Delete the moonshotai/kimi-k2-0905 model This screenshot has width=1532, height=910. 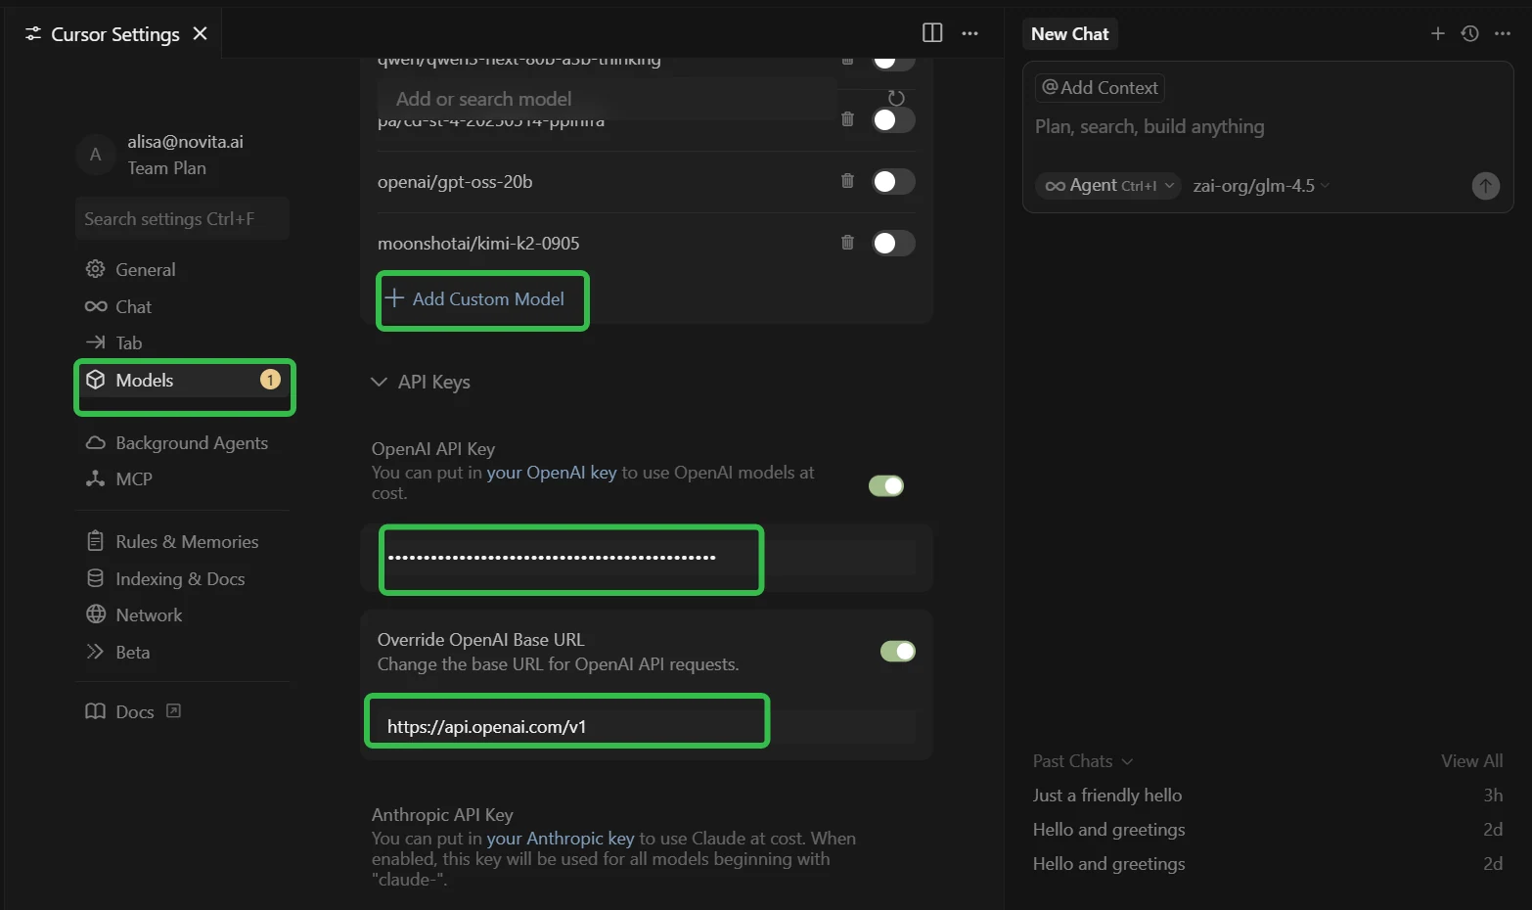847,243
